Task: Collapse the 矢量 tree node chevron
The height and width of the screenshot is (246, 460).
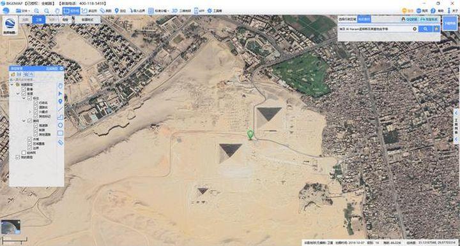Action: point(18,94)
